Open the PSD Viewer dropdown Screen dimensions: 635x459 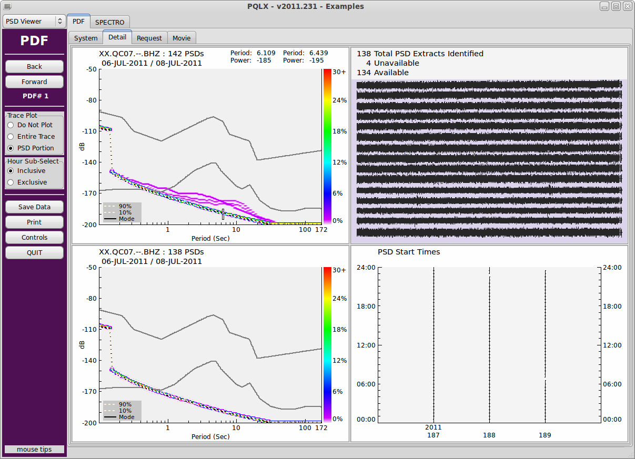pyautogui.click(x=34, y=22)
